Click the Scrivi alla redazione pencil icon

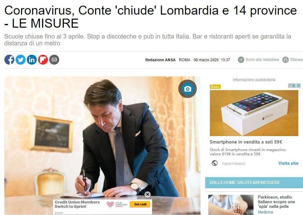241,60
